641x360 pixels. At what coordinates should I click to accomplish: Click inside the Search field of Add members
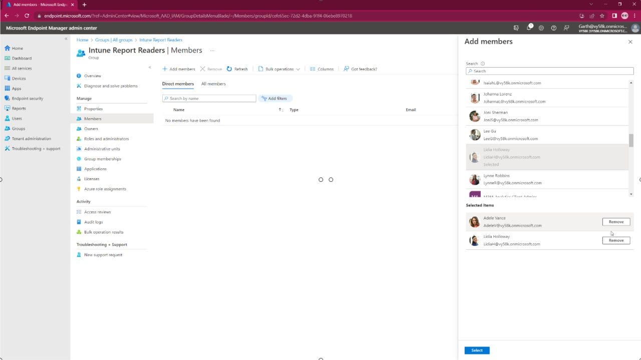click(x=549, y=71)
